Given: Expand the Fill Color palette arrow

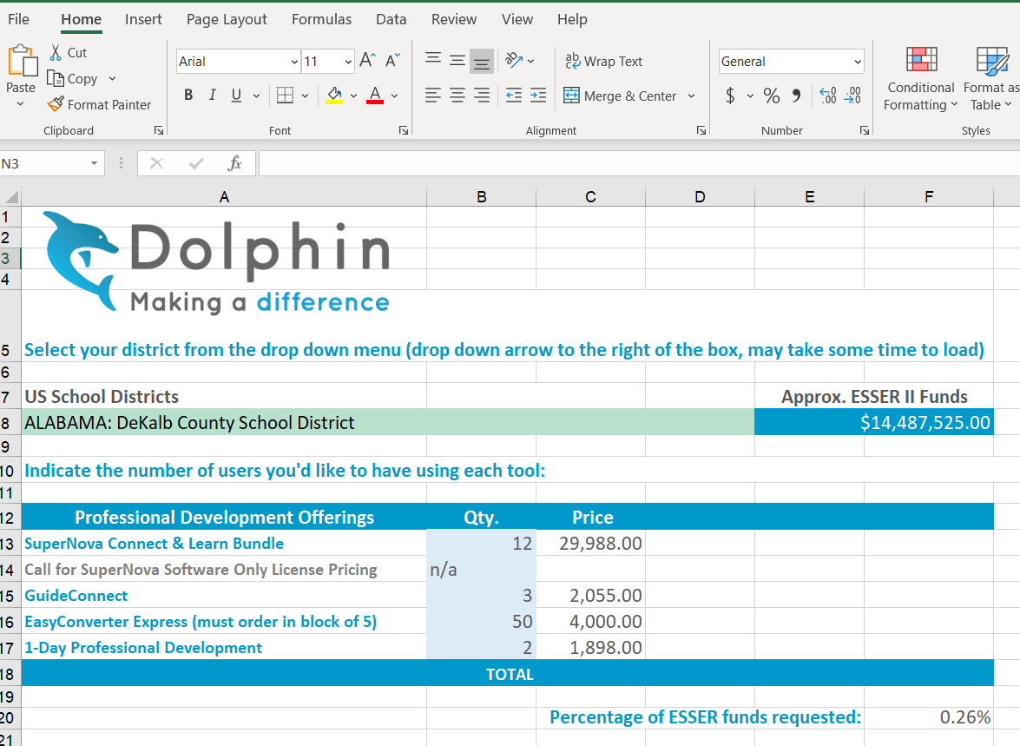Looking at the screenshot, I should [x=353, y=96].
